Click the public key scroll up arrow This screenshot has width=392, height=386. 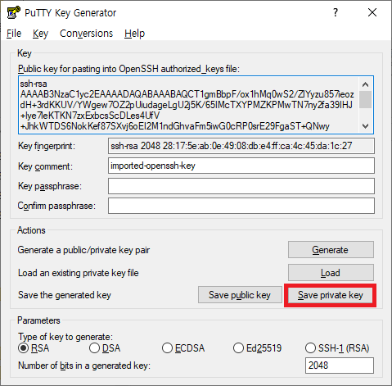tap(366, 84)
